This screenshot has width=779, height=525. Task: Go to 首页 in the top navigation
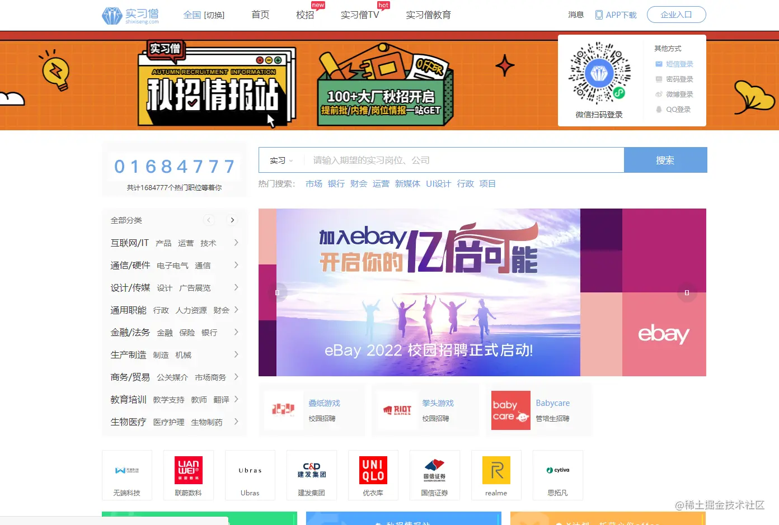click(260, 15)
